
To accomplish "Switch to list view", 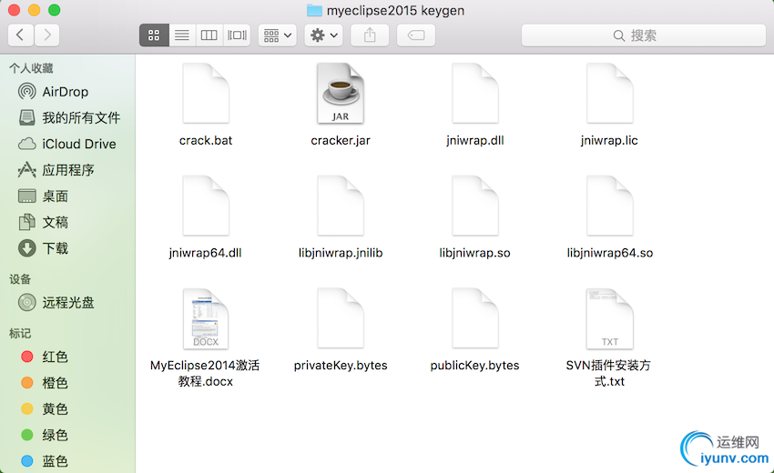I will click(x=181, y=35).
